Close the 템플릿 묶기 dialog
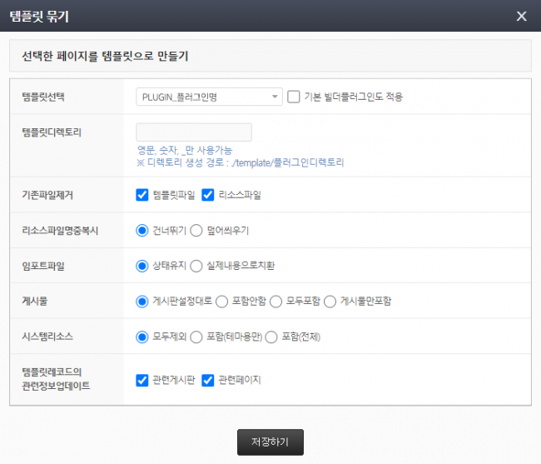Screen dimensions: 541x464 (521, 16)
